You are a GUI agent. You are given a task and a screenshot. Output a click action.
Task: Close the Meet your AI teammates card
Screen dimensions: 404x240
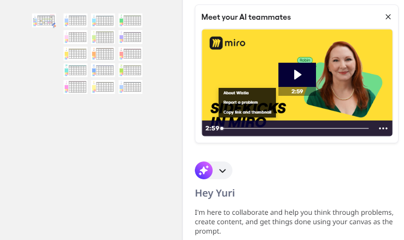click(x=388, y=17)
